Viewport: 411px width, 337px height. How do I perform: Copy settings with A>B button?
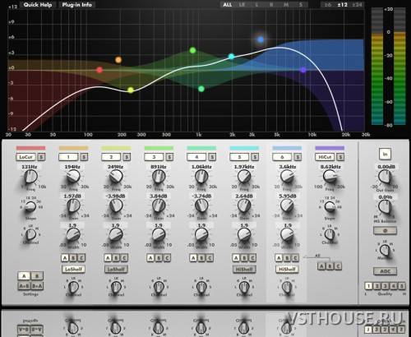coord(24,286)
